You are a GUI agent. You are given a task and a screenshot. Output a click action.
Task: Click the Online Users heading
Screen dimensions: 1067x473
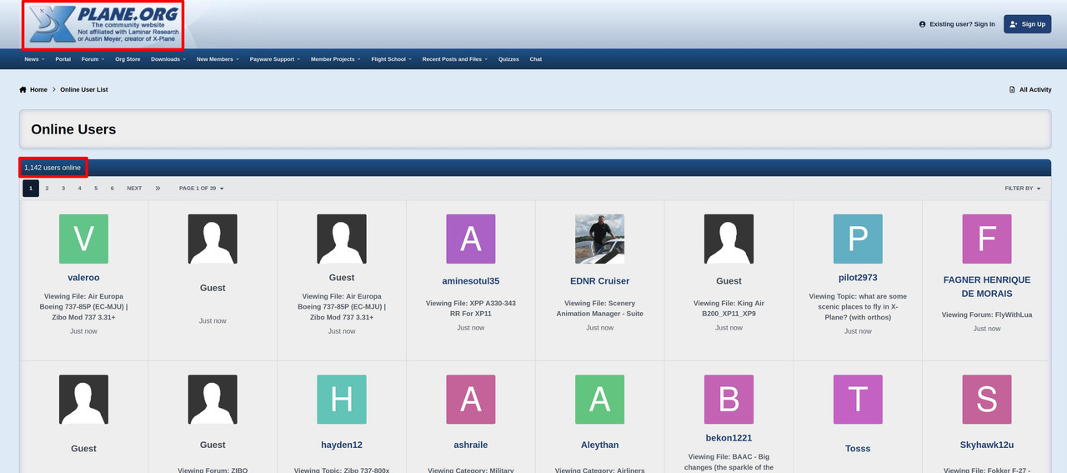pos(73,130)
